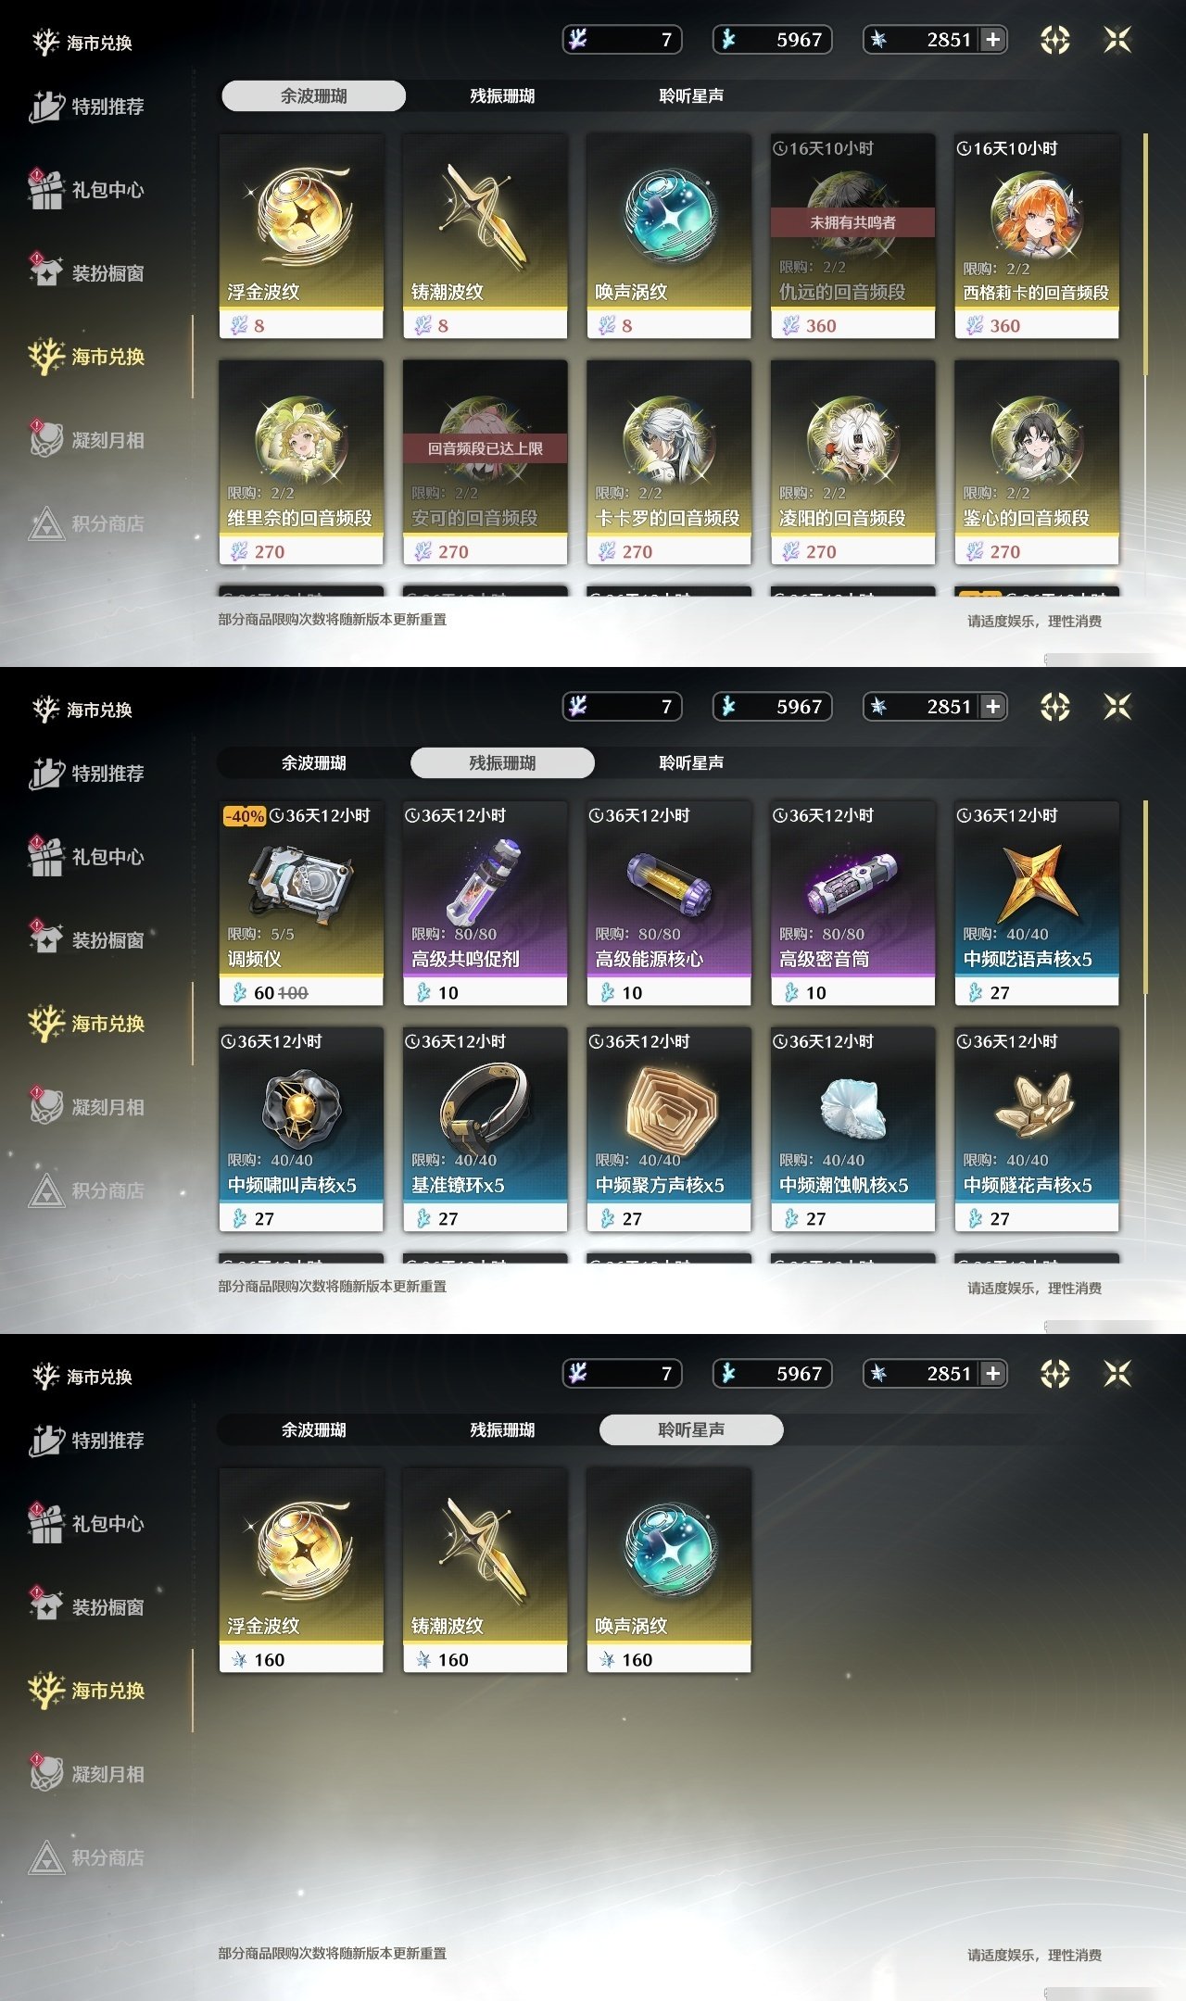Click the highlighted 残振珊瑚 tab
This screenshot has width=1186, height=2001.
coord(502,762)
